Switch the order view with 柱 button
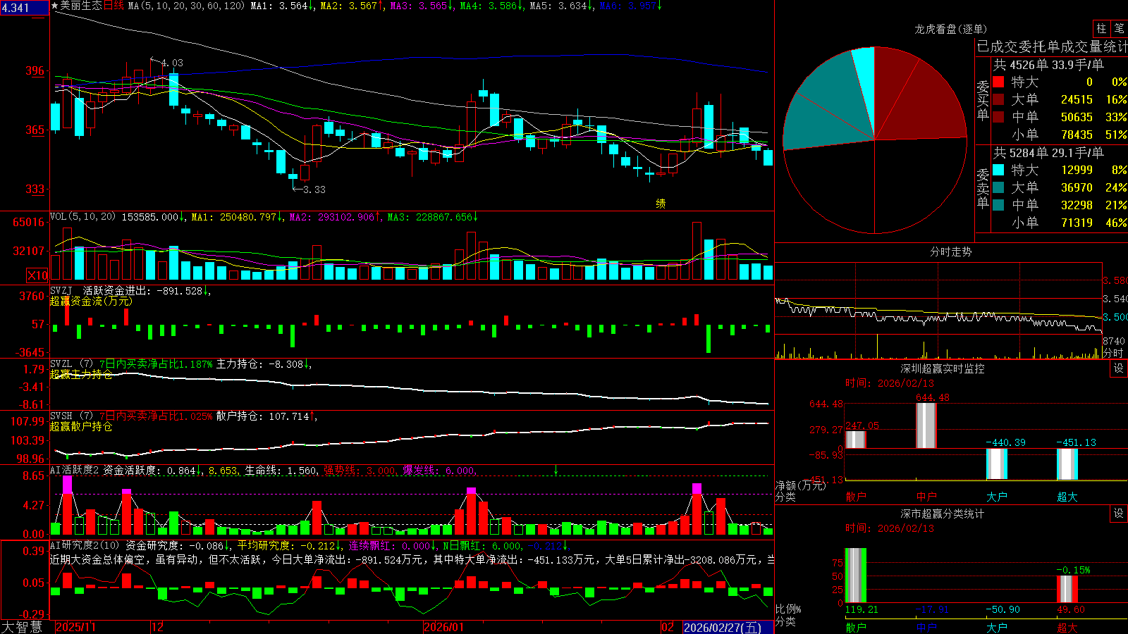The height and width of the screenshot is (634, 1128). point(1101,28)
